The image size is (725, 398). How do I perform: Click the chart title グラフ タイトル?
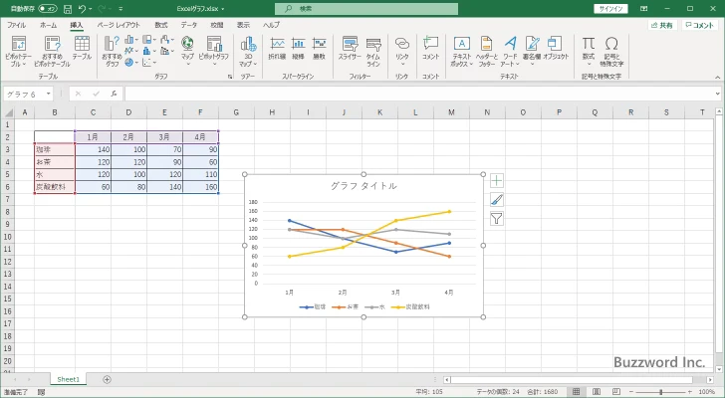(x=363, y=186)
